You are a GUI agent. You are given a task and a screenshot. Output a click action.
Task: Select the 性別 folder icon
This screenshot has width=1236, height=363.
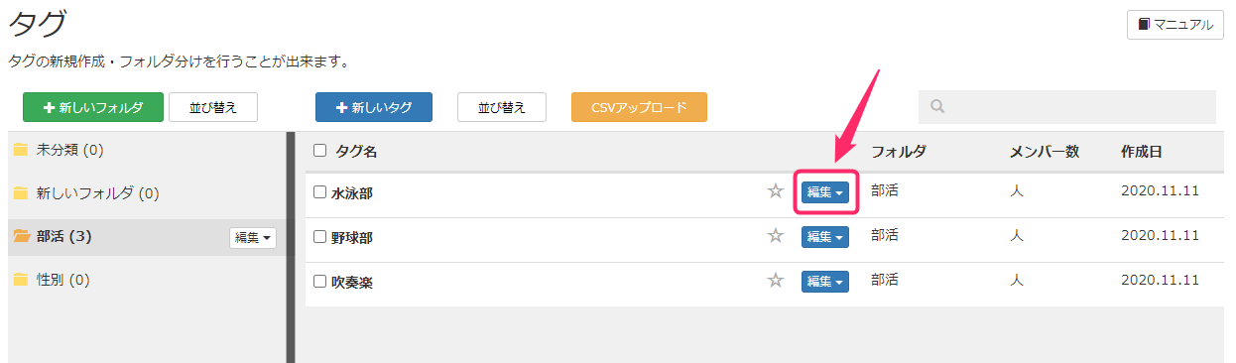coord(21,280)
